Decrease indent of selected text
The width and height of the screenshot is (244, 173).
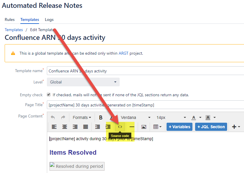pos(98,127)
